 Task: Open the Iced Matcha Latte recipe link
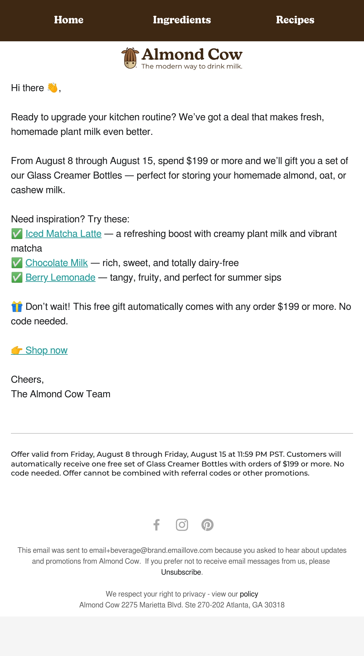[63, 234]
